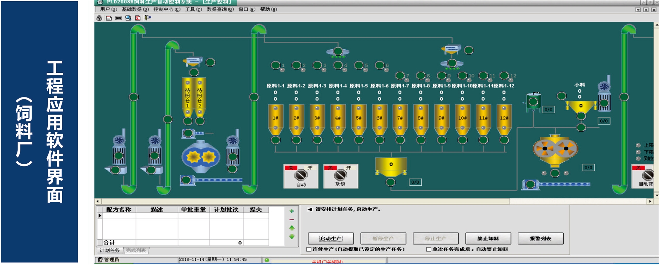Move task up with green up arrow
The width and height of the screenshot is (659, 265).
pyautogui.click(x=292, y=228)
